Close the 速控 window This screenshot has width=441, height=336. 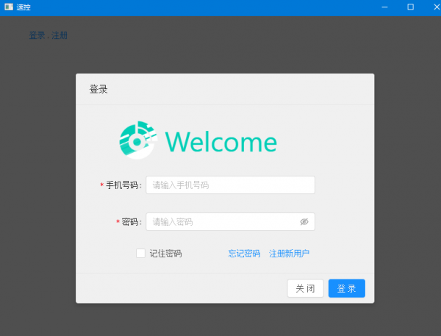pyautogui.click(x=436, y=7)
